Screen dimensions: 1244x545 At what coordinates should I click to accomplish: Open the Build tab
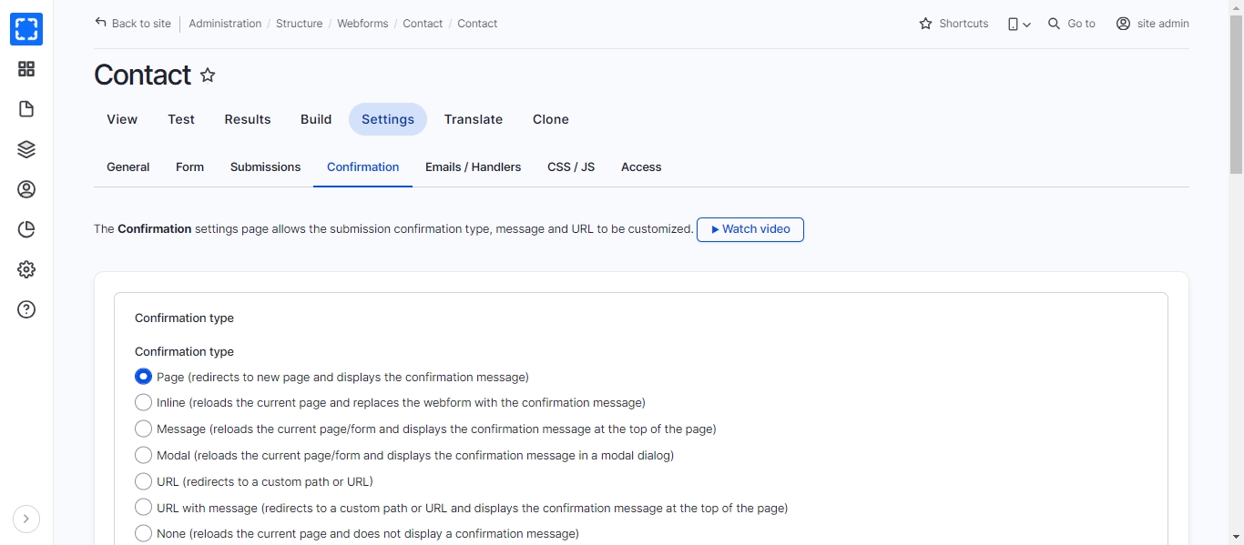[x=316, y=119]
